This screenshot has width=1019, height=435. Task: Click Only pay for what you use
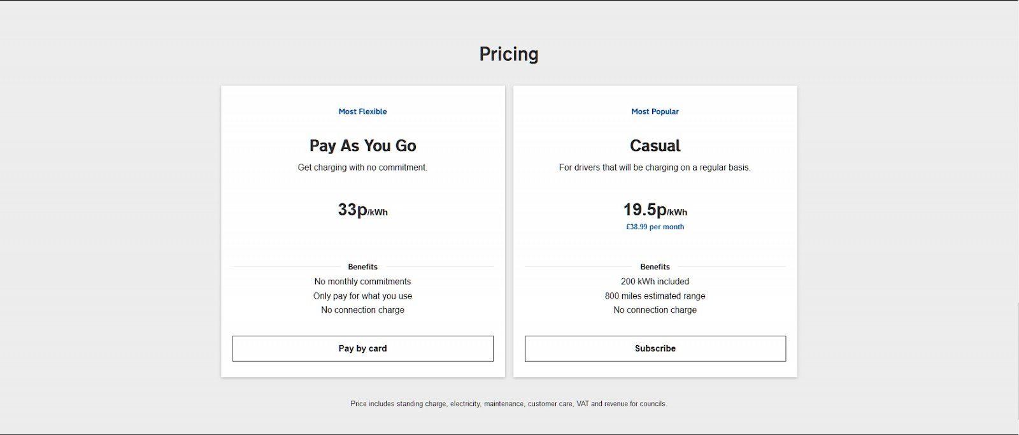coord(362,296)
